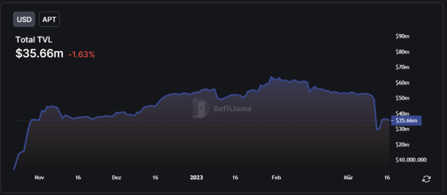
Task: Click the $60m y-axis label
Action: [402, 83]
